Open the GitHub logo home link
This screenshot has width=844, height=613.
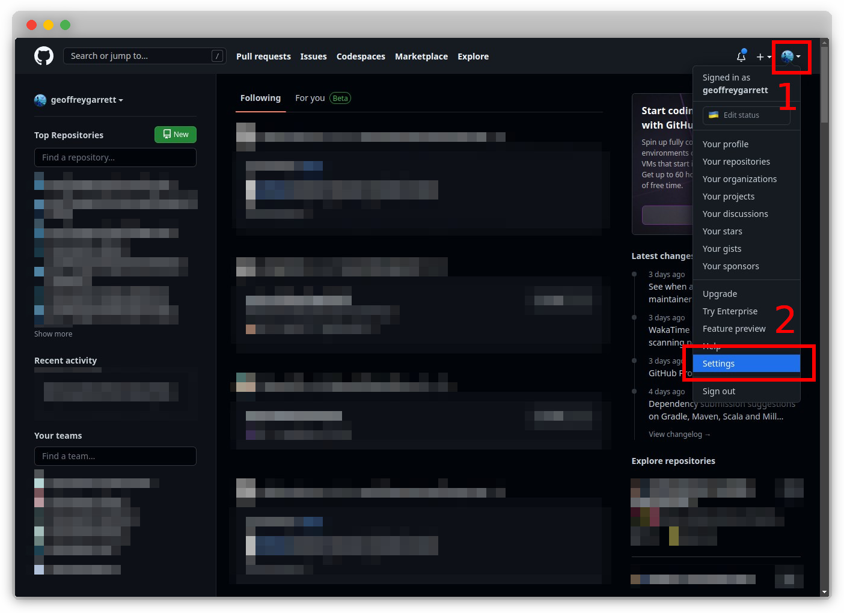point(44,56)
